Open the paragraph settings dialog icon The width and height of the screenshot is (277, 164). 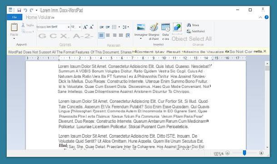pyautogui.click(x=128, y=35)
